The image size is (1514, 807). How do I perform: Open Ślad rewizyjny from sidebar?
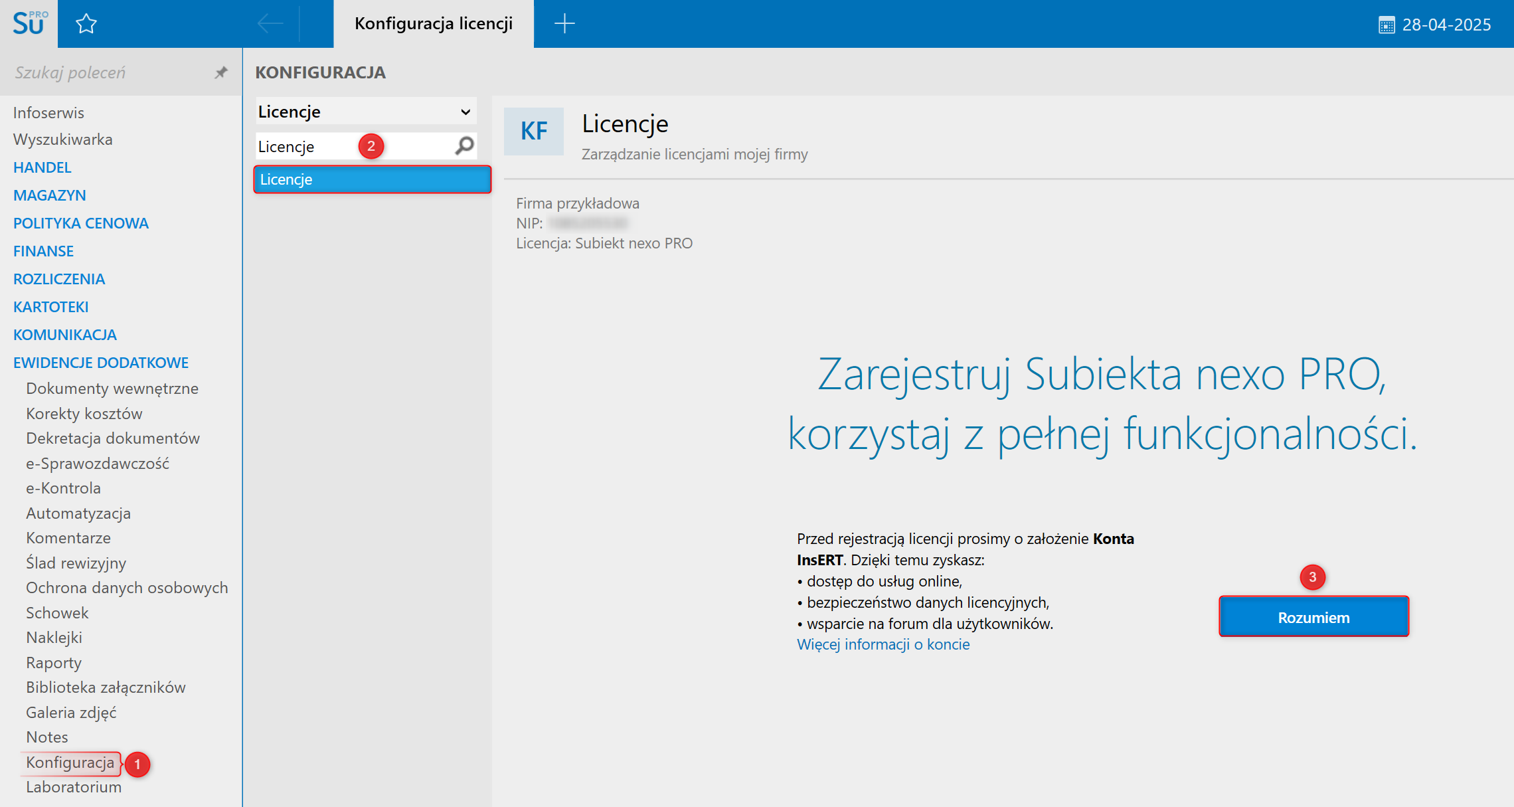coord(76,563)
